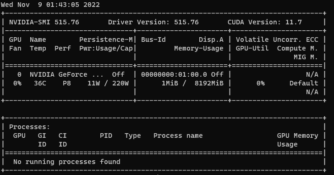Image resolution: width=334 pixels, height=175 pixels.
Task: Click the CUDA Version 11.7 text
Action: 265,22
